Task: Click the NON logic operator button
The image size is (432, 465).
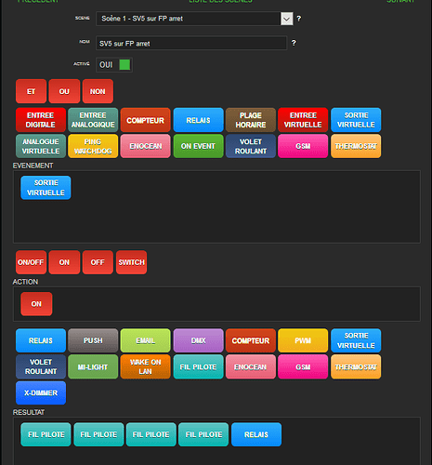Action: 98,91
